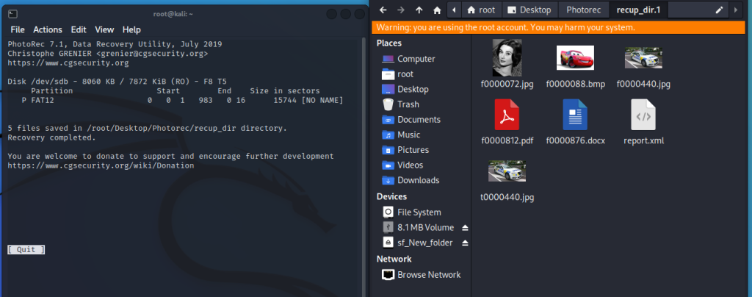Eject the 8.1 MB Volume
The width and height of the screenshot is (752, 297).
click(465, 227)
